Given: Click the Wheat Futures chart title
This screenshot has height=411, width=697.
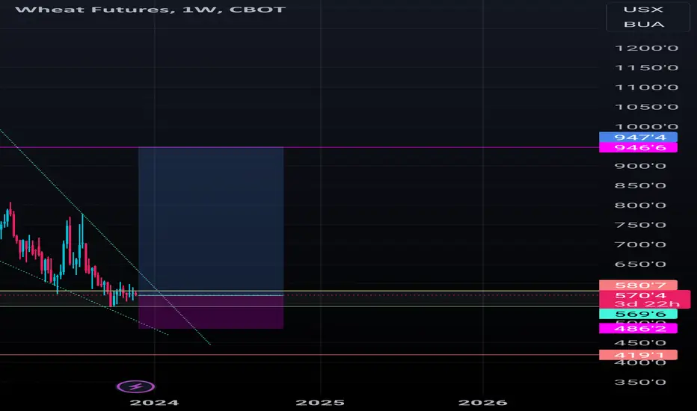Looking at the screenshot, I should (x=150, y=9).
